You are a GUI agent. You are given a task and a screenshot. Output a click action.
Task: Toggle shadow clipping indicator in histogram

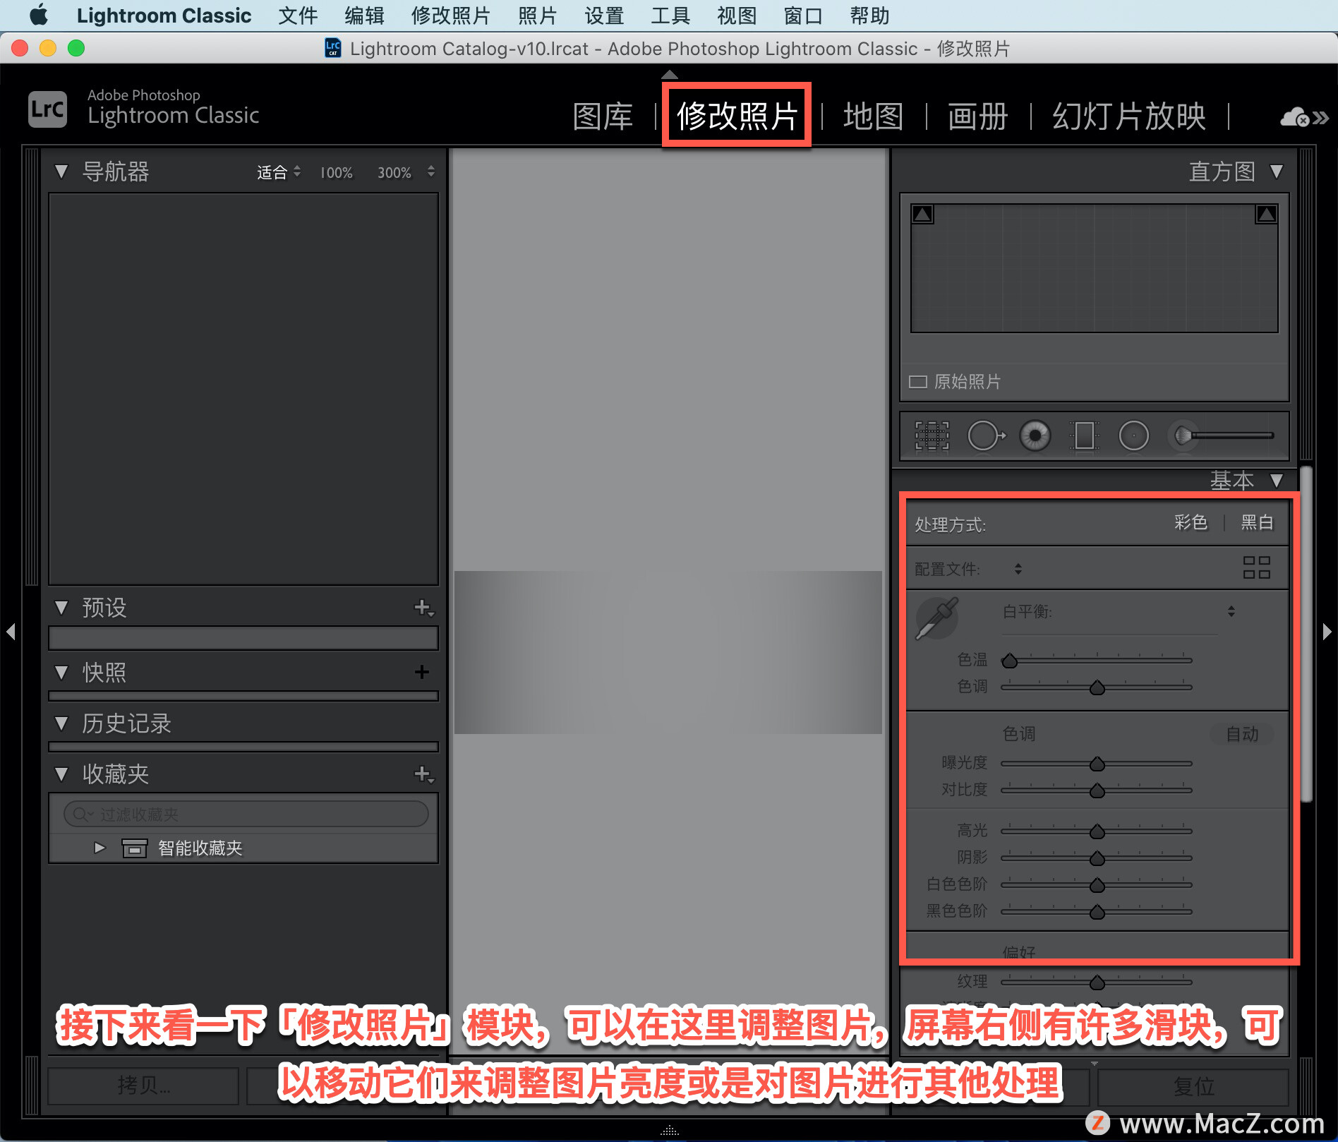[x=922, y=214]
